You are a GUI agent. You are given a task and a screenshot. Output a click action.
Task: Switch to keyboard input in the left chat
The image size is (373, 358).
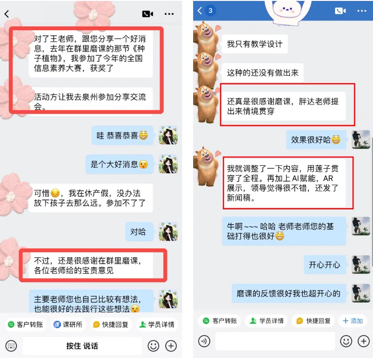tap(11, 346)
